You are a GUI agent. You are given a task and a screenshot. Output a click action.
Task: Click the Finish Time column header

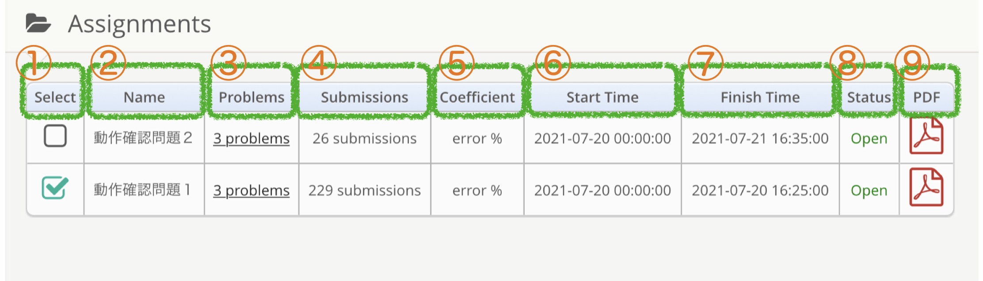tap(760, 97)
